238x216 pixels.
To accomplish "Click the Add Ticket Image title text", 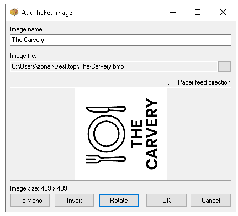I will click(47, 13).
